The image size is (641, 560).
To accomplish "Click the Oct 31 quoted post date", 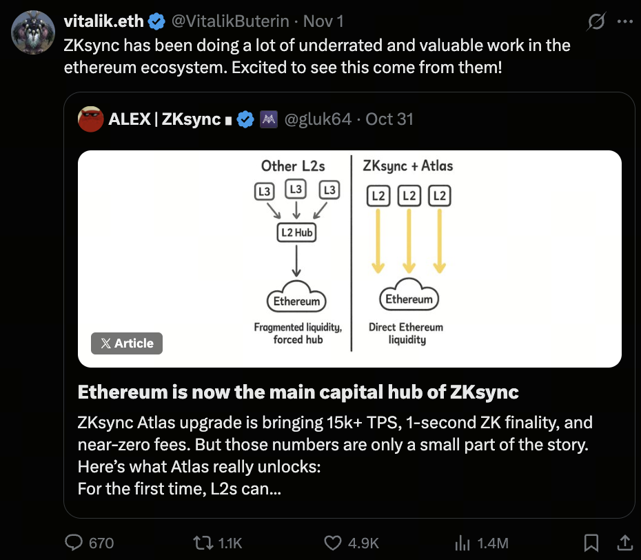I will 389,119.
